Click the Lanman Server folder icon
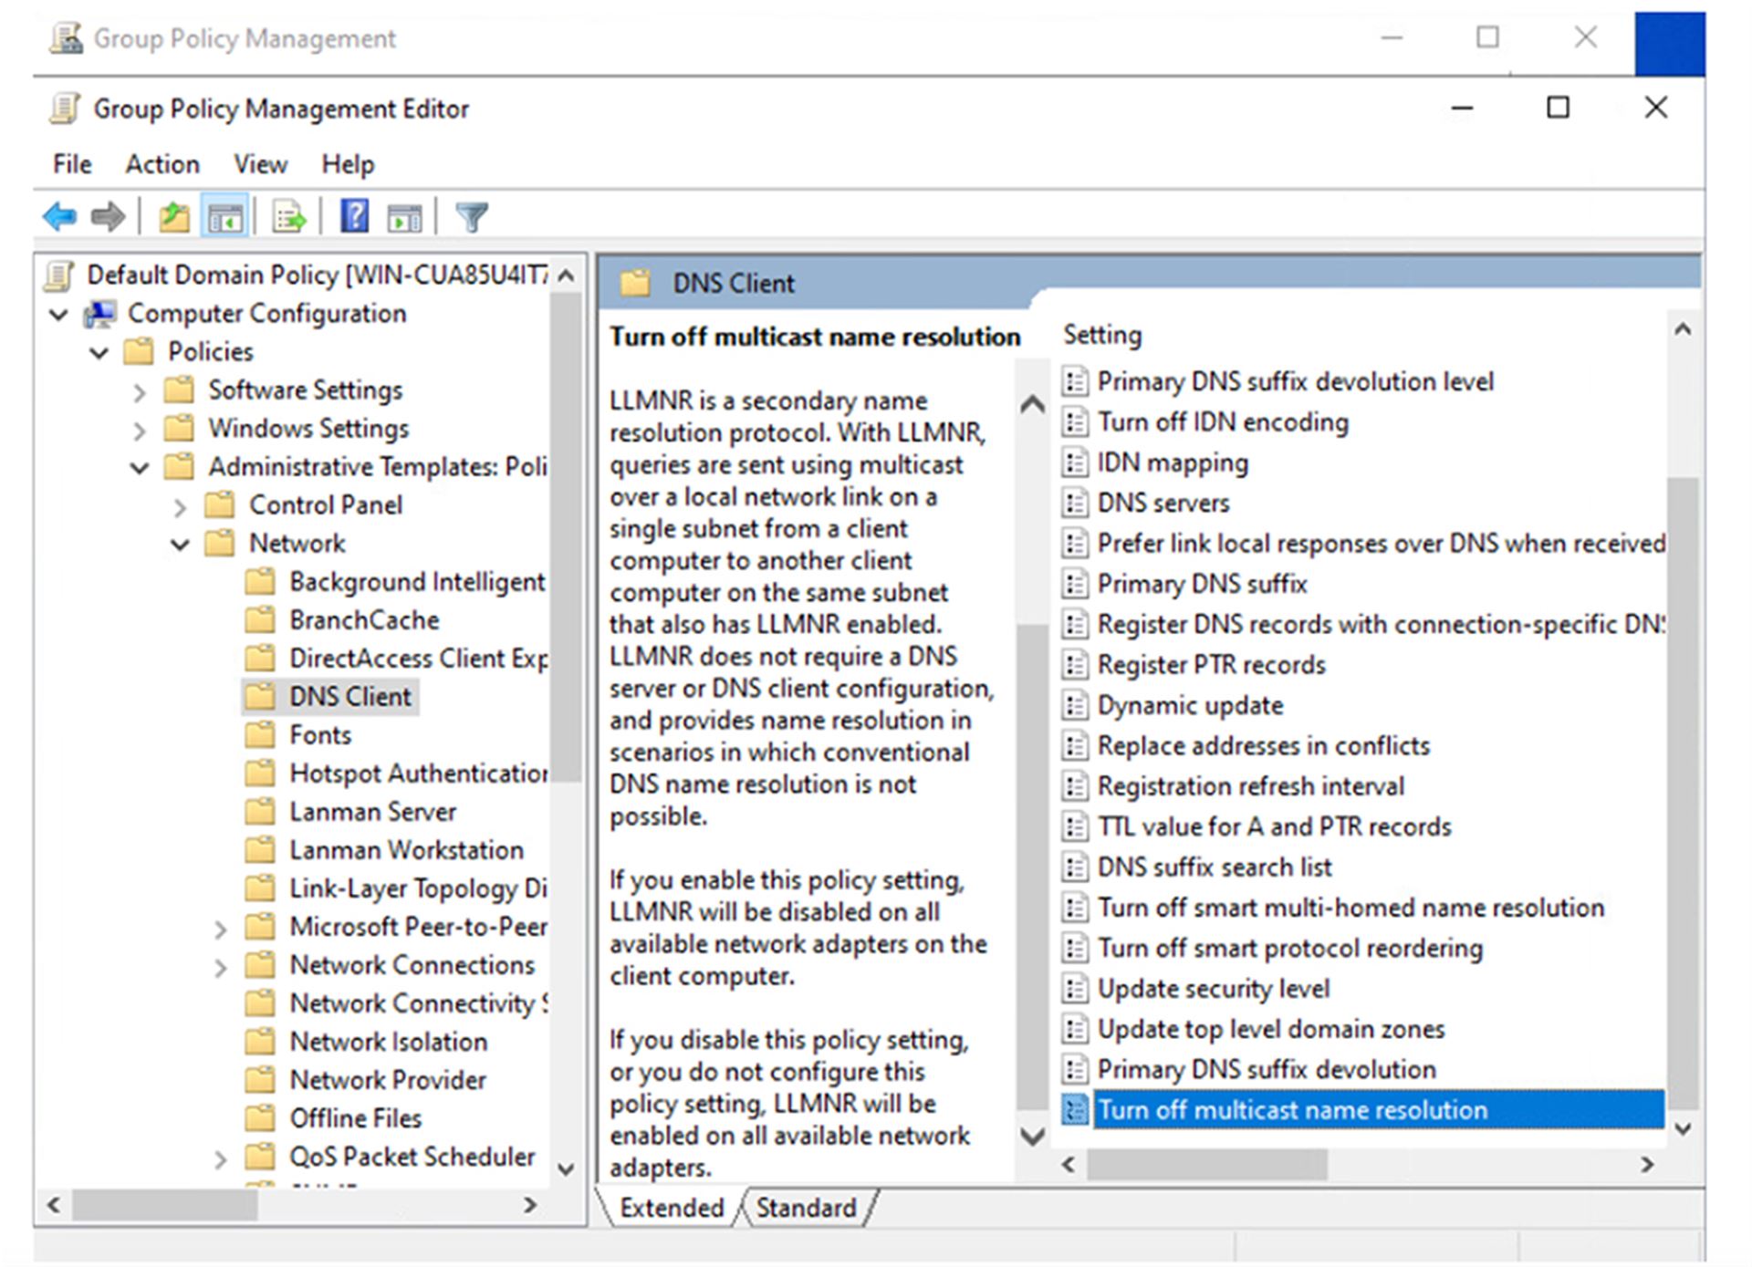This screenshot has width=1752, height=1267. point(260,812)
